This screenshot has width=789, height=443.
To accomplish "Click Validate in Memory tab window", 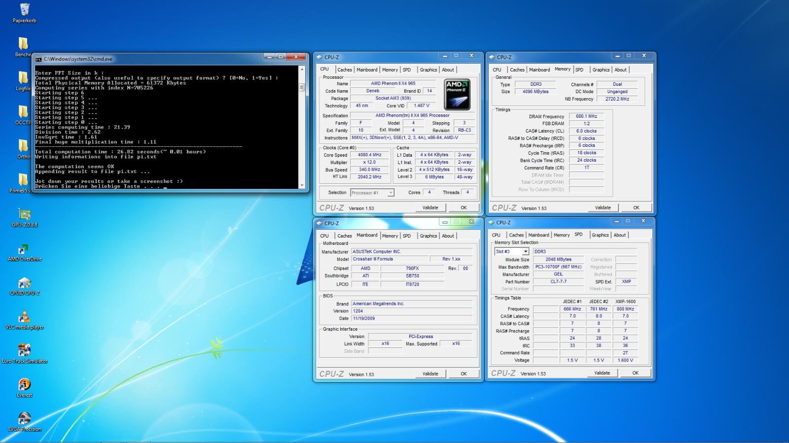I will click(603, 207).
